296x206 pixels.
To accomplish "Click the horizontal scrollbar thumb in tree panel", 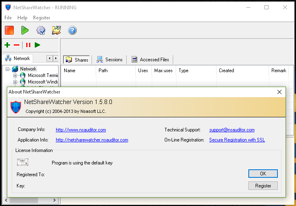I will [x=24, y=200].
